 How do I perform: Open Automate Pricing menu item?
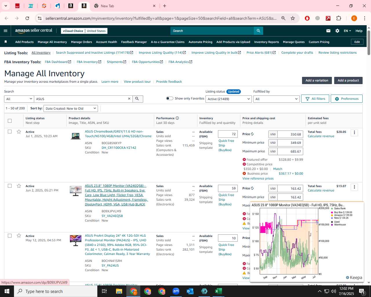200,42
